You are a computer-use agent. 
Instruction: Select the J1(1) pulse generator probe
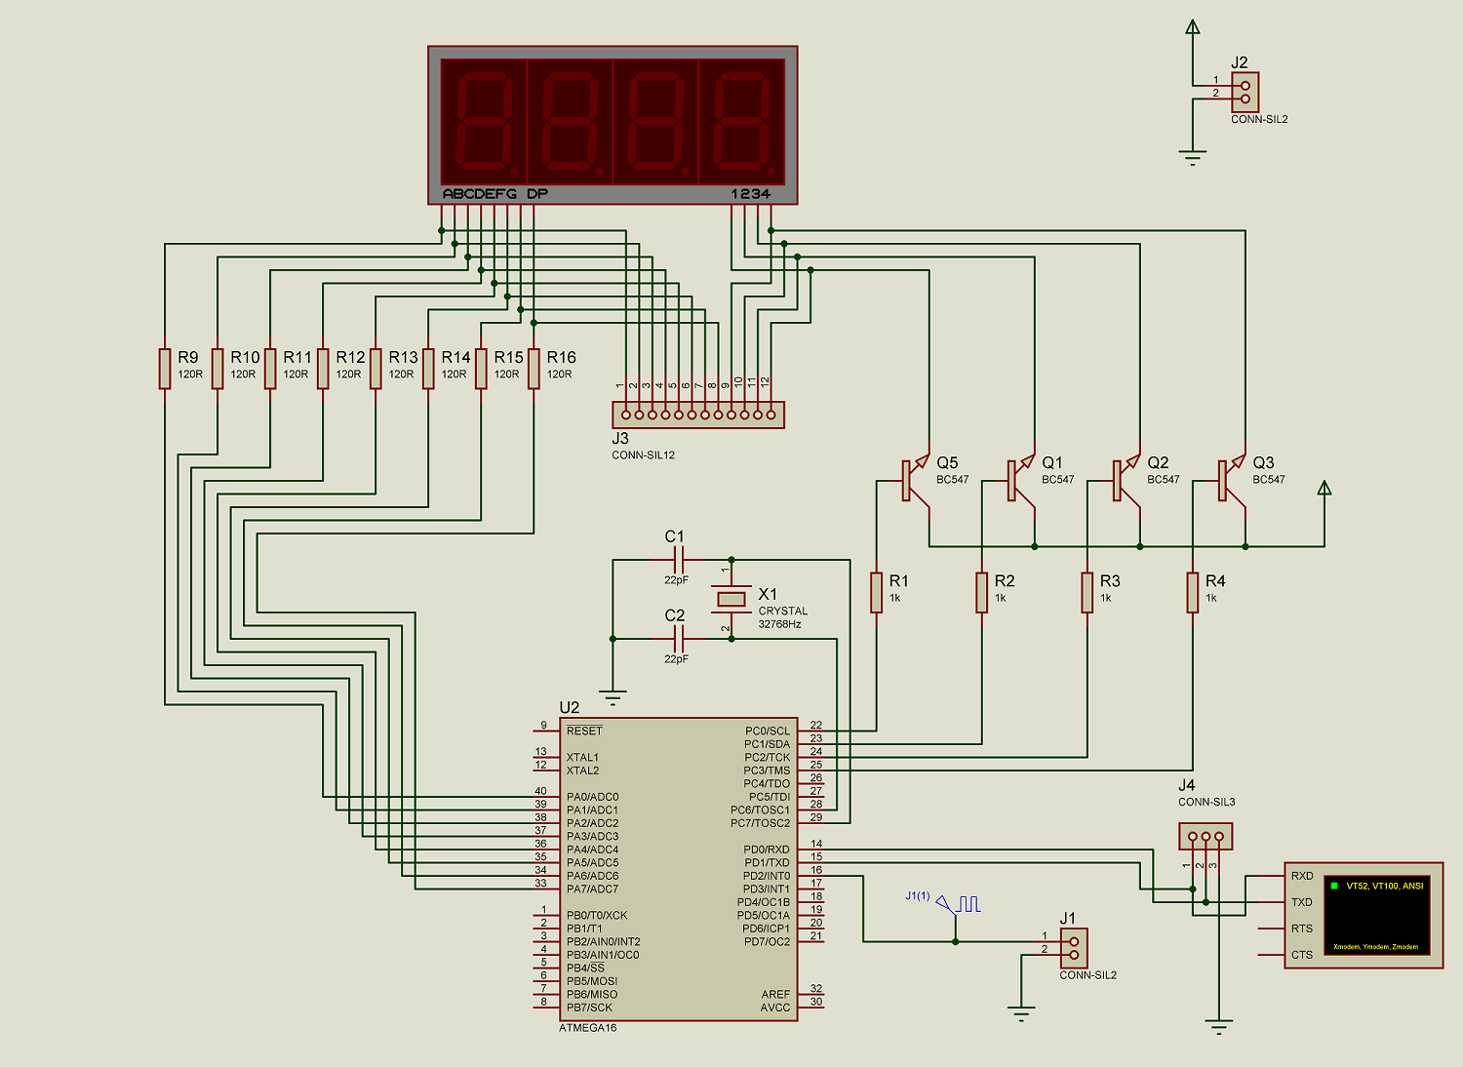coord(956,904)
